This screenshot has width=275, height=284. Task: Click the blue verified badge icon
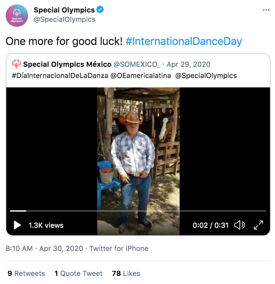tap(100, 10)
